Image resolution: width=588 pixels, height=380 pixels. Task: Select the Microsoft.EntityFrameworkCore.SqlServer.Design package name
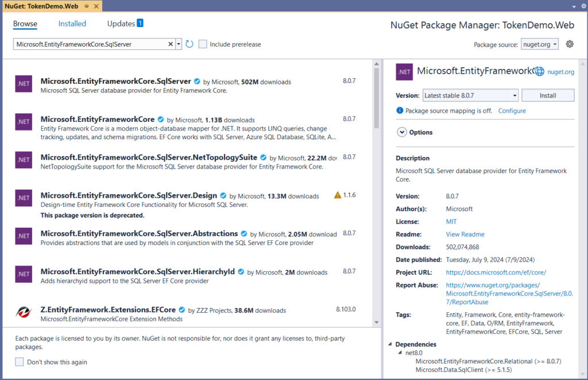click(129, 195)
